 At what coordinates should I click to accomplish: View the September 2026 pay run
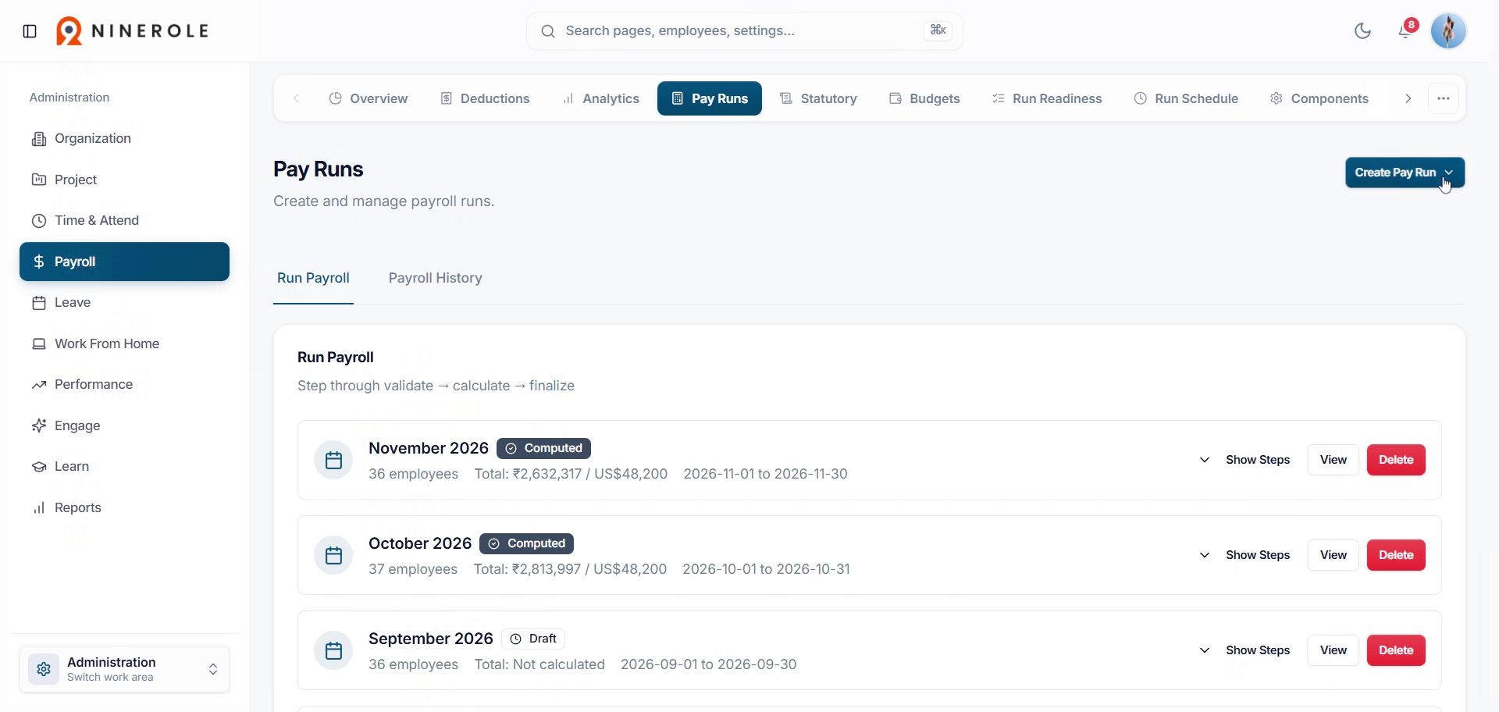(1333, 650)
